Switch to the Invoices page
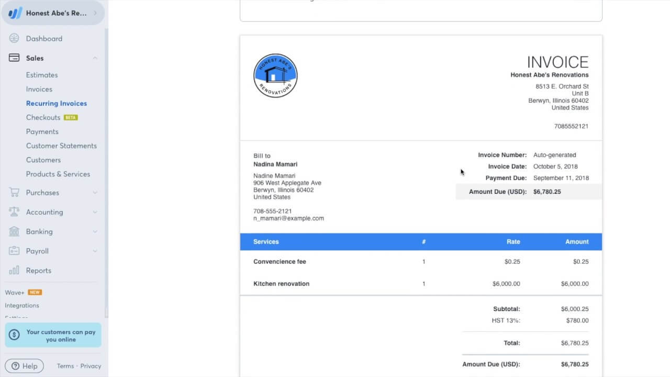The image size is (670, 377). click(39, 89)
